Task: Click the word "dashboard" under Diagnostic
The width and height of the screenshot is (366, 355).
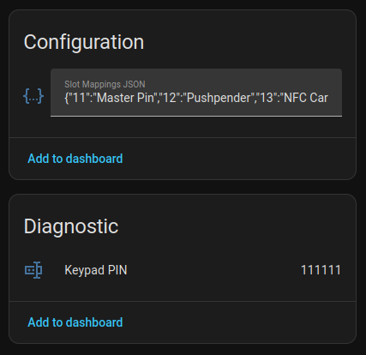Action: 94,322
